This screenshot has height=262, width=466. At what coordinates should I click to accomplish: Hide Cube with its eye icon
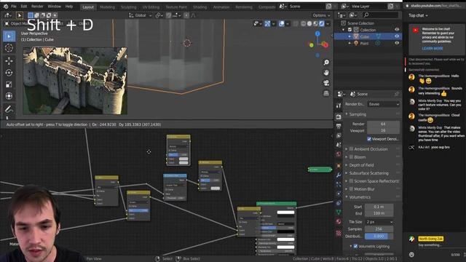[397, 36]
